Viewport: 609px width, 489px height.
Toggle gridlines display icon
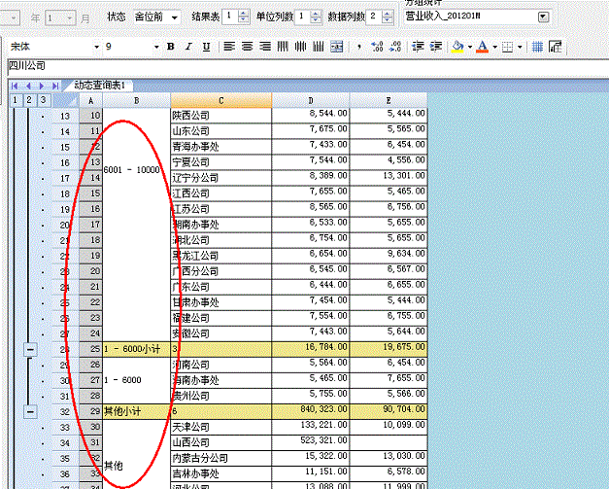coord(537,47)
